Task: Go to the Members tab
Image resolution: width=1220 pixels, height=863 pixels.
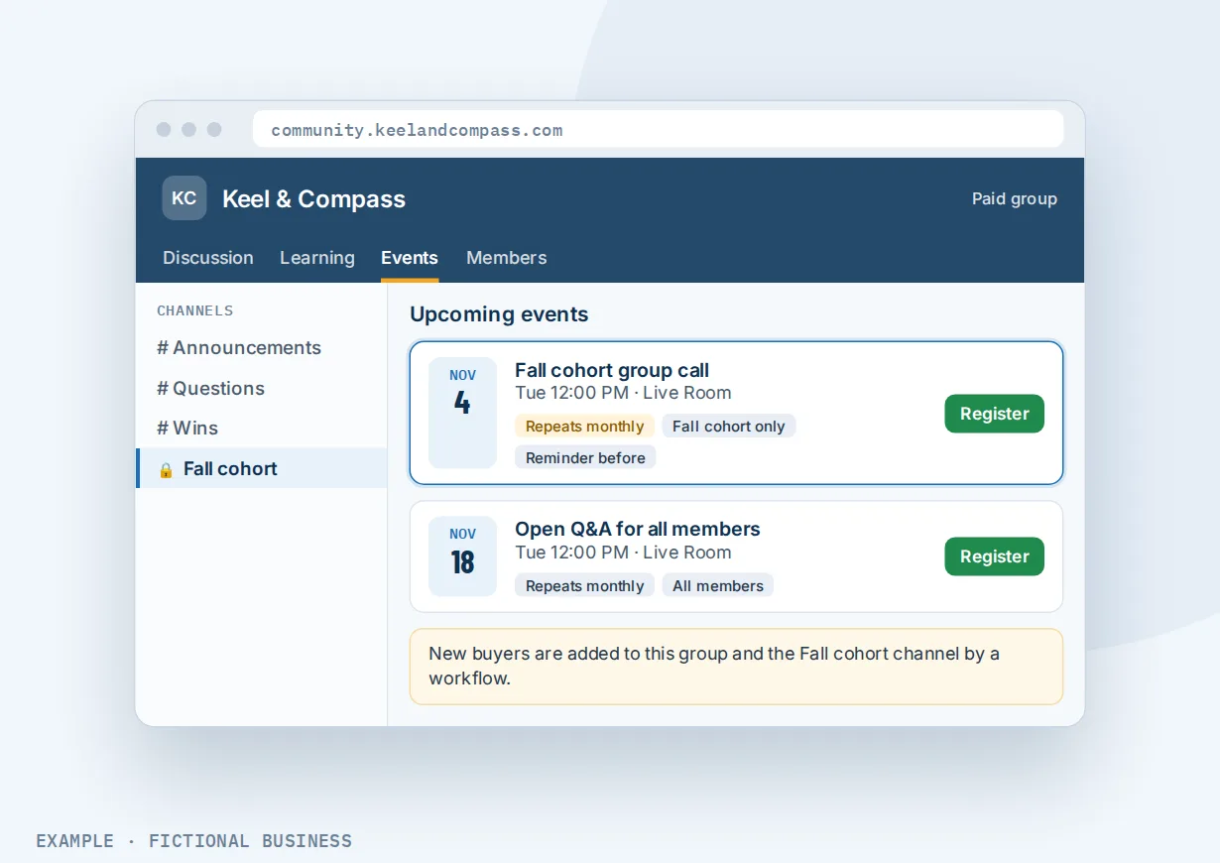Action: 507,258
